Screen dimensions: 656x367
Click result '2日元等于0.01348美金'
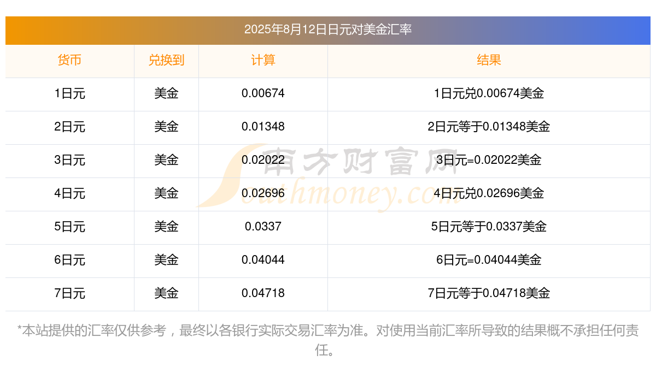coord(489,127)
